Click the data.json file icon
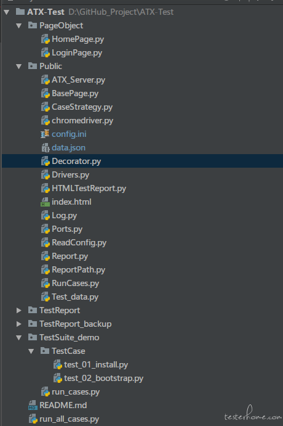 pos(46,147)
